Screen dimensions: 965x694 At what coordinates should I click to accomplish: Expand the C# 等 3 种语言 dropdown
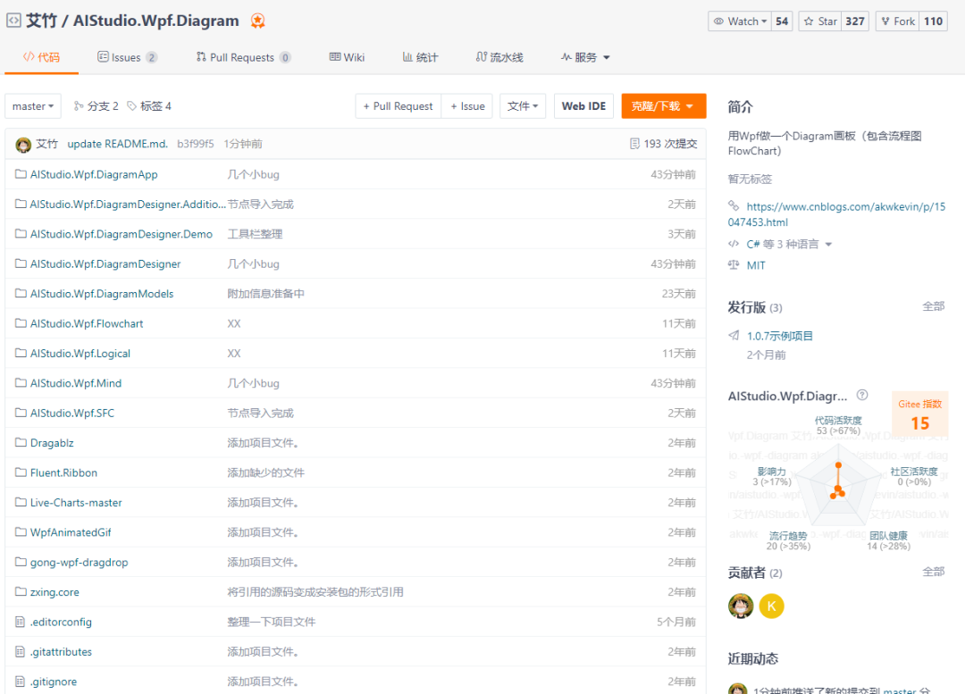788,244
